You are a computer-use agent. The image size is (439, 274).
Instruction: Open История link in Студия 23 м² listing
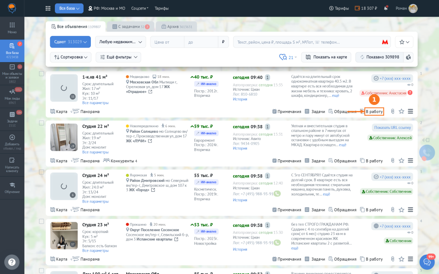click(x=240, y=249)
